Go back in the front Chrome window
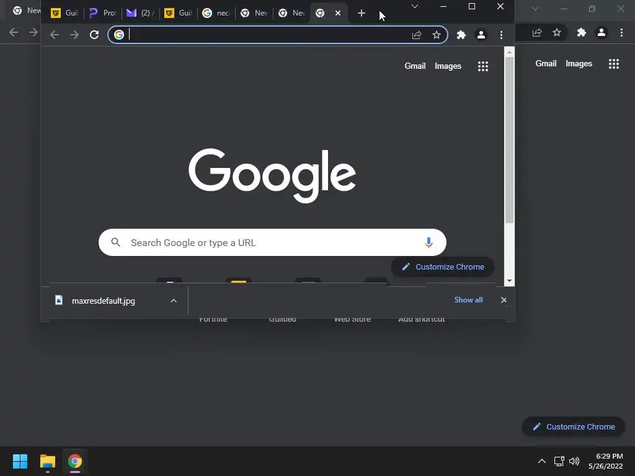Image resolution: width=635 pixels, height=476 pixels. [55, 35]
